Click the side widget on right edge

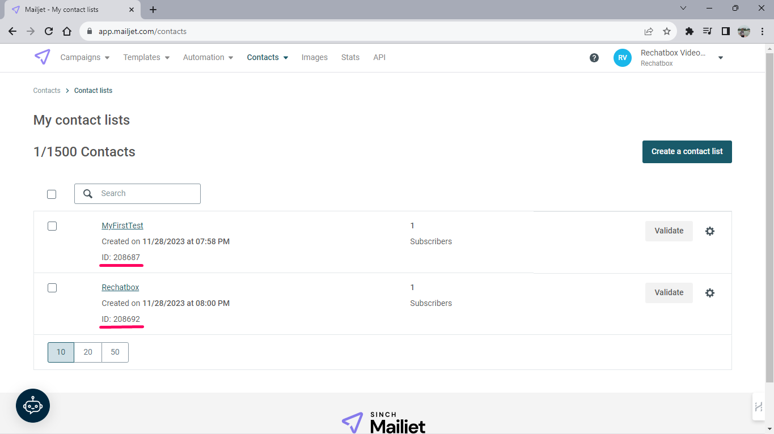click(x=759, y=406)
